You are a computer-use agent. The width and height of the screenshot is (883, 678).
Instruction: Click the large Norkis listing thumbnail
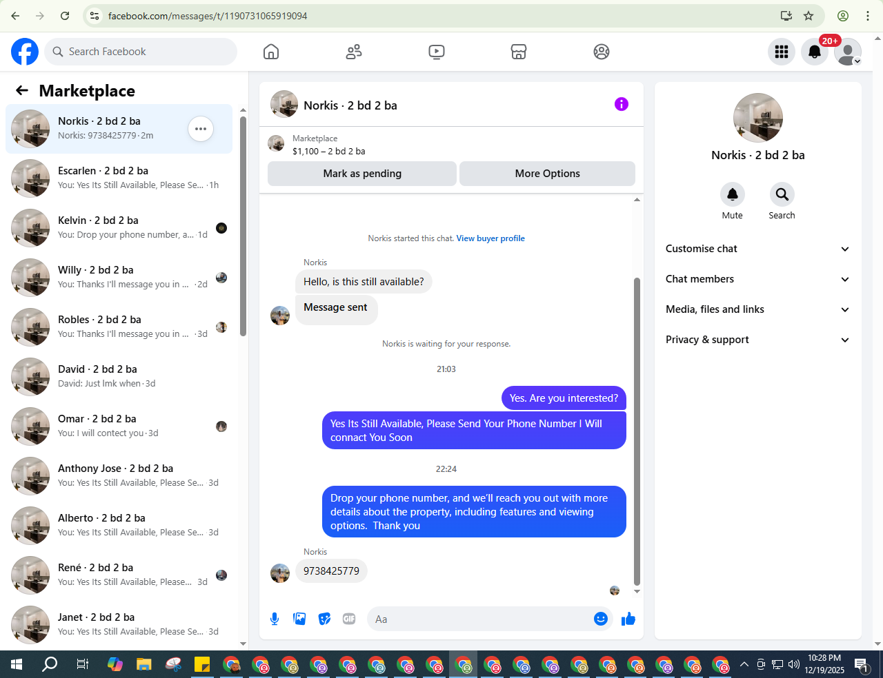pyautogui.click(x=758, y=118)
